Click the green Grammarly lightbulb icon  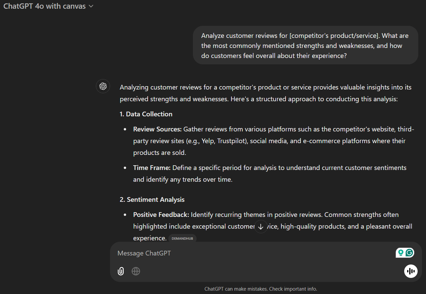pyautogui.click(x=401, y=253)
